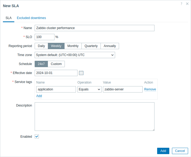Select the 24x7 schedule option
This screenshot has width=191, height=157.
pyautogui.click(x=41, y=64)
